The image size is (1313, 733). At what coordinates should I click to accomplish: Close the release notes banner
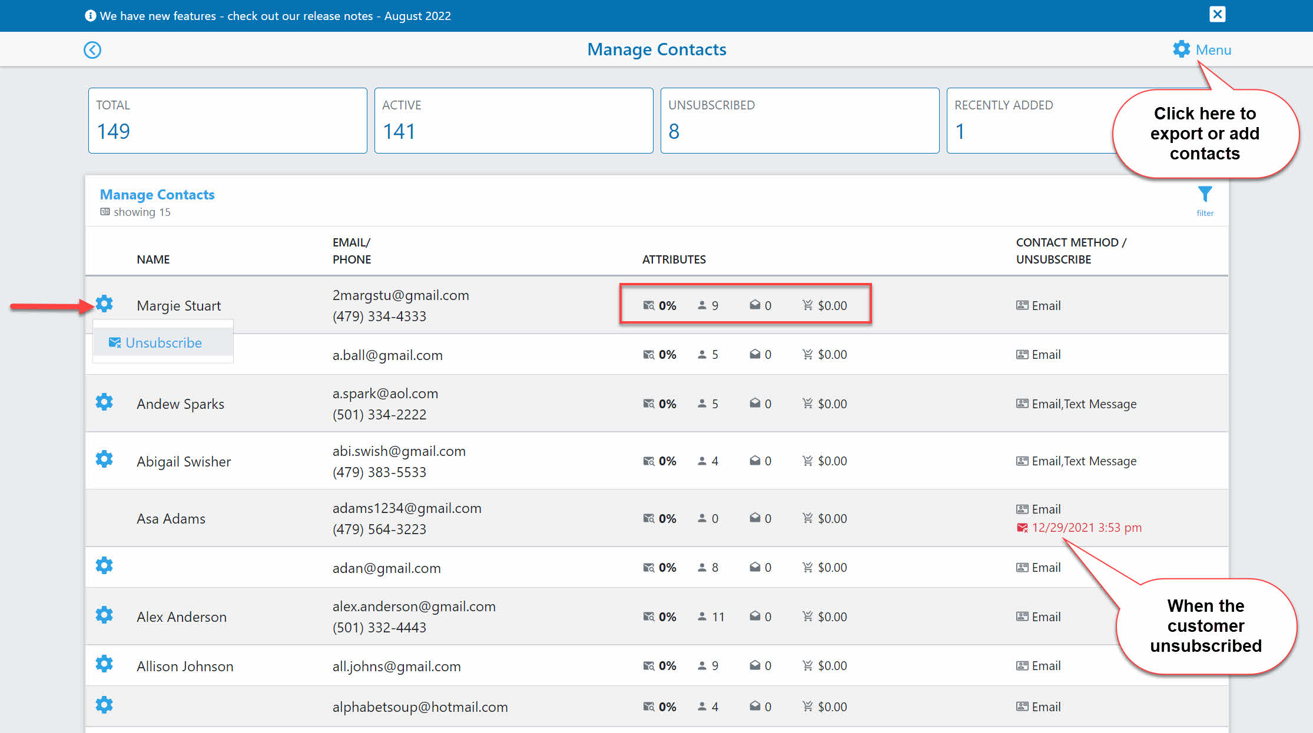click(1217, 14)
